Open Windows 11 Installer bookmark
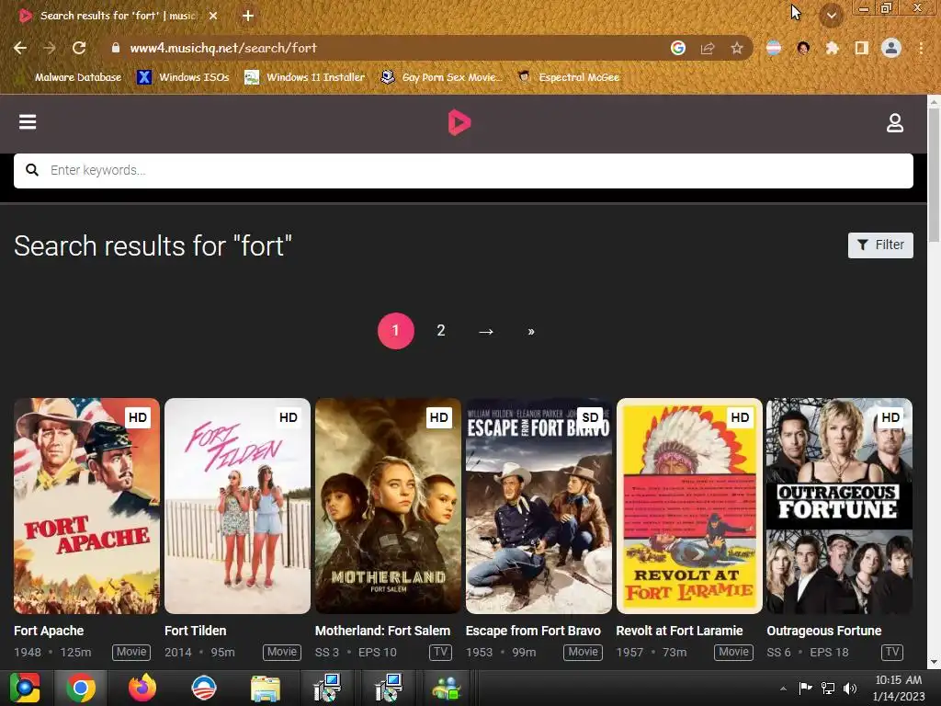Image resolution: width=941 pixels, height=706 pixels. [x=305, y=77]
